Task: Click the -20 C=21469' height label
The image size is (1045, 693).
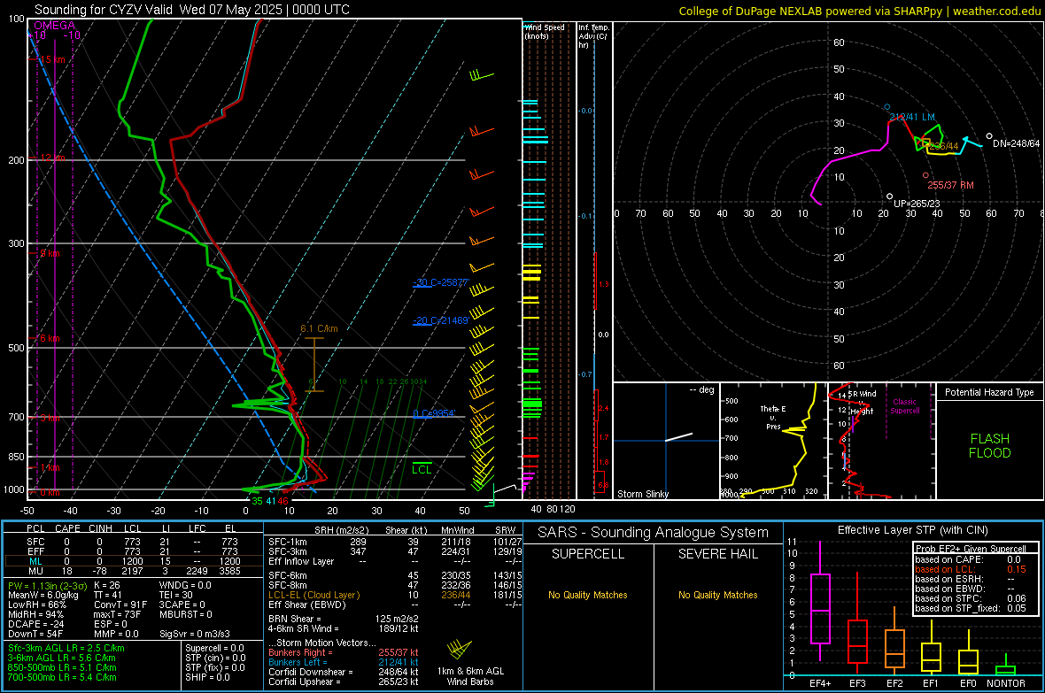Action: point(441,320)
